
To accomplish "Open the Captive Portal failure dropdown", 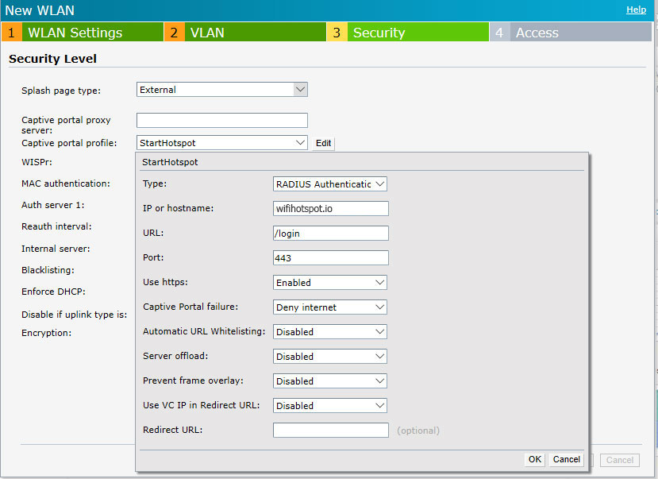I will 329,307.
